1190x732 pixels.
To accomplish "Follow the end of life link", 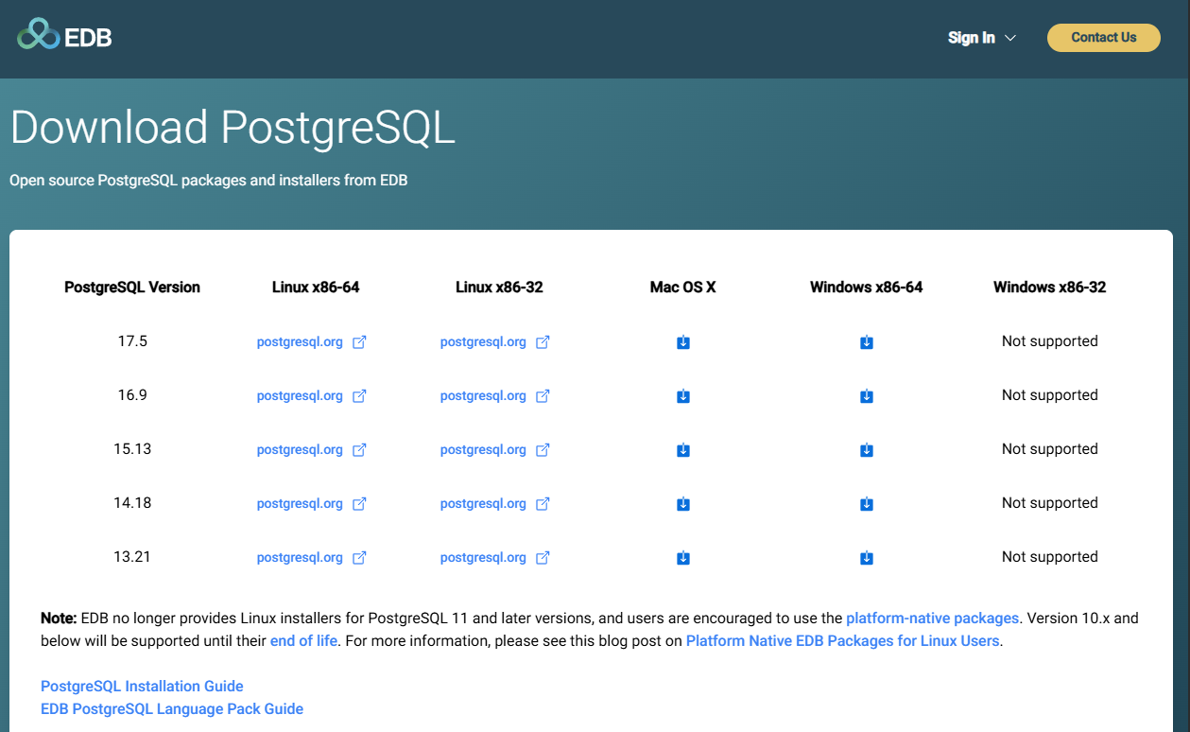I will pos(303,641).
